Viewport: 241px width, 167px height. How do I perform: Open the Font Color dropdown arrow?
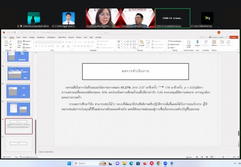tap(70, 46)
